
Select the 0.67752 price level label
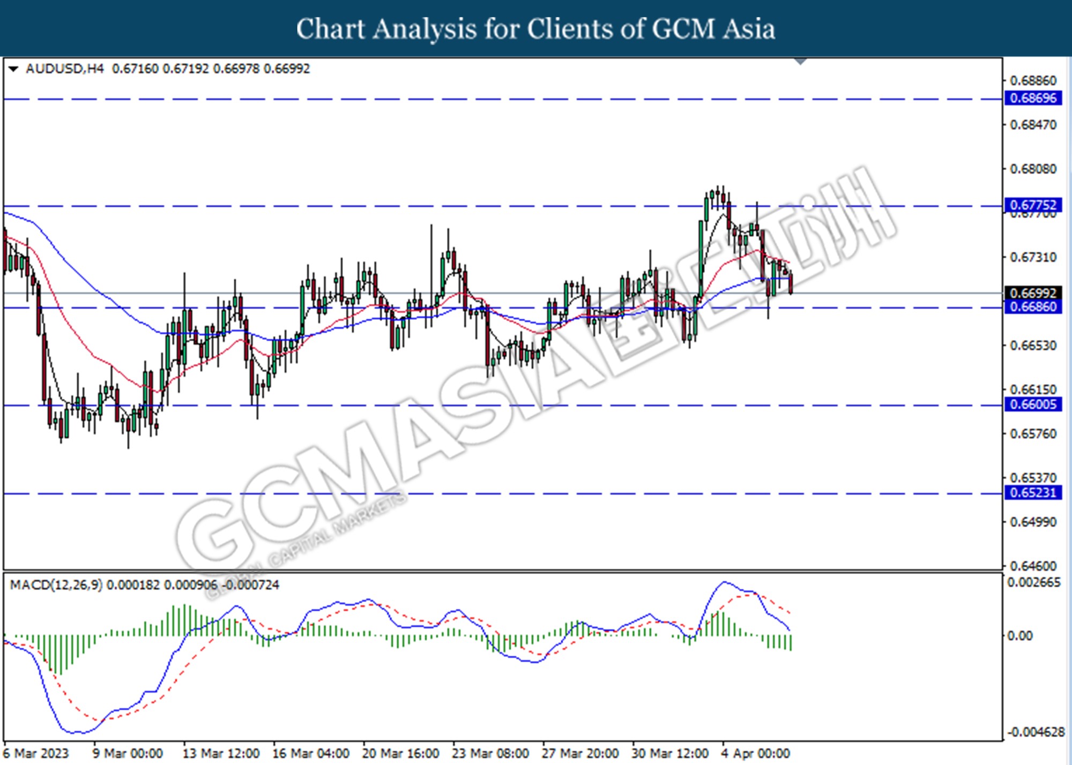pyautogui.click(x=1033, y=205)
